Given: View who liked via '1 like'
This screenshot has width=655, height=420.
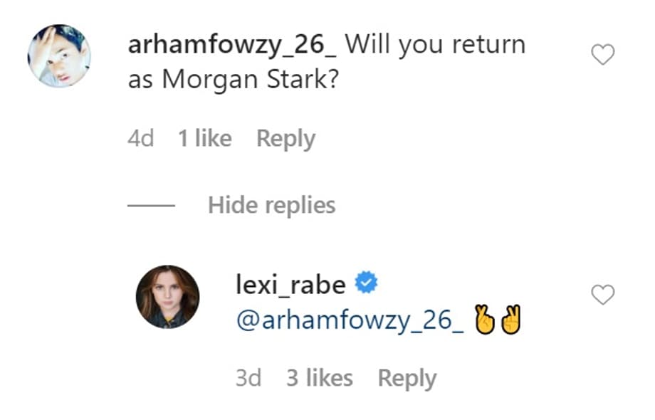Looking at the screenshot, I should 204,139.
